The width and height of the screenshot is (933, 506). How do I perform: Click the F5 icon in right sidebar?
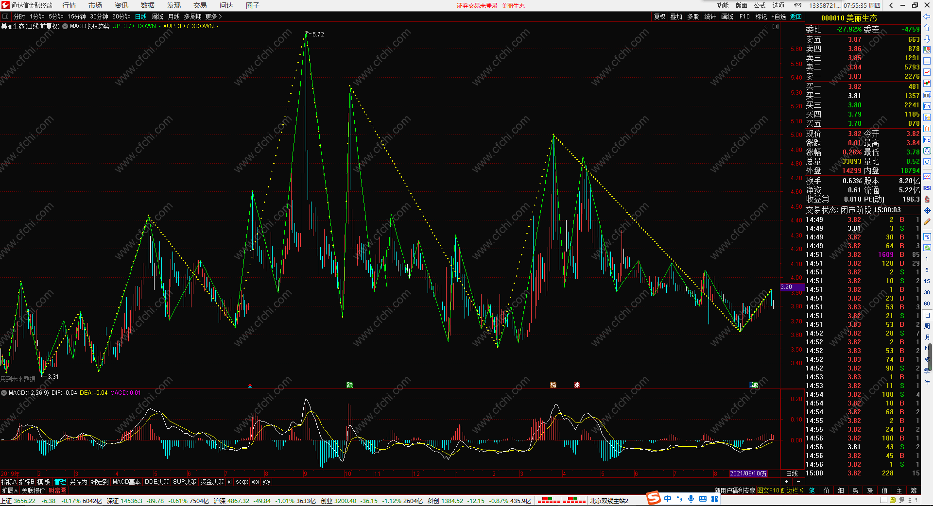[927, 237]
